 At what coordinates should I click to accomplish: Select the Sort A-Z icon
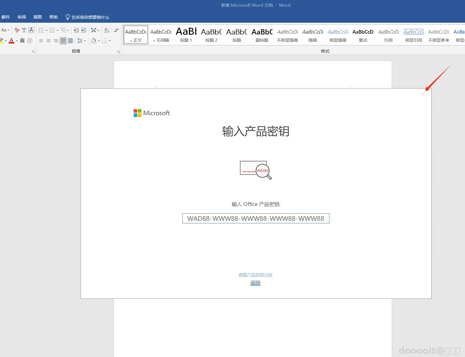107,30
